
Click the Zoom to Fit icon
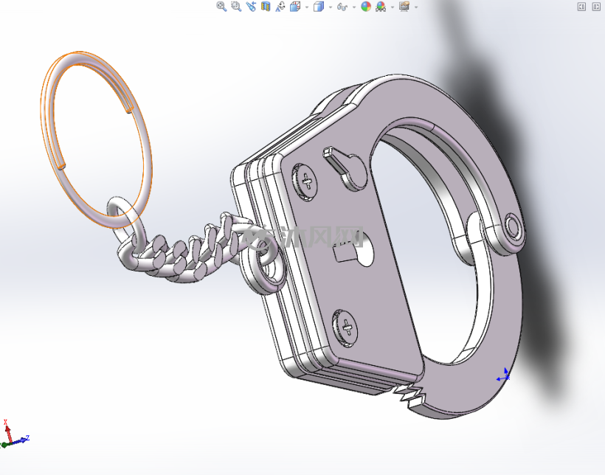pyautogui.click(x=221, y=6)
